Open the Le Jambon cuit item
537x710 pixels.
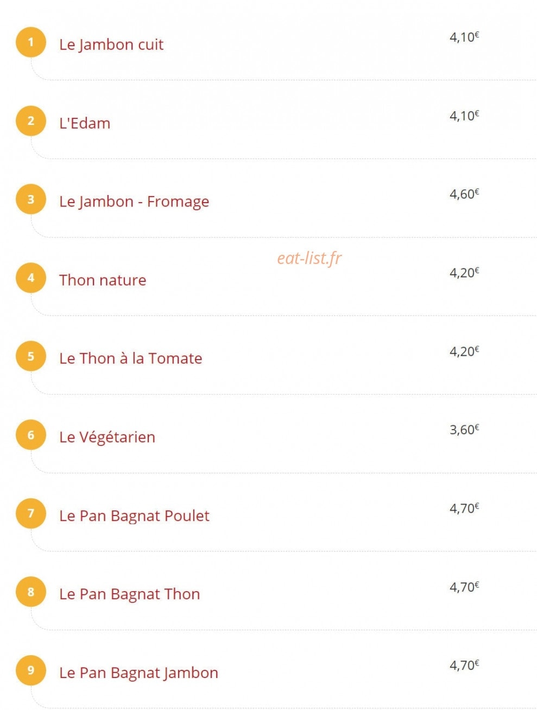[111, 45]
